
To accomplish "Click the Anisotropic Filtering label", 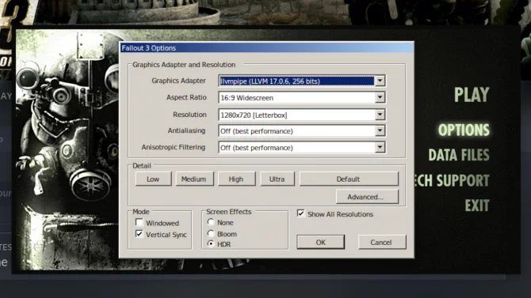I will [174, 147].
